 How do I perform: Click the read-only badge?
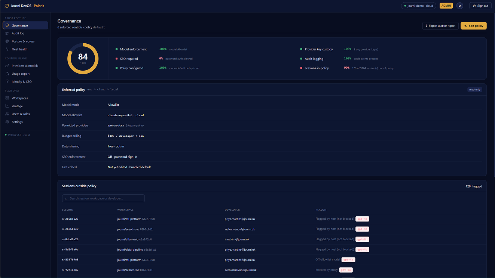pyautogui.click(x=475, y=90)
